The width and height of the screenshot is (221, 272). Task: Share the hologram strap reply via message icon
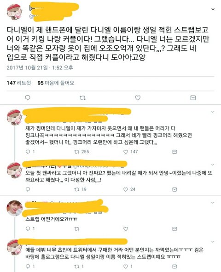[174, 266]
